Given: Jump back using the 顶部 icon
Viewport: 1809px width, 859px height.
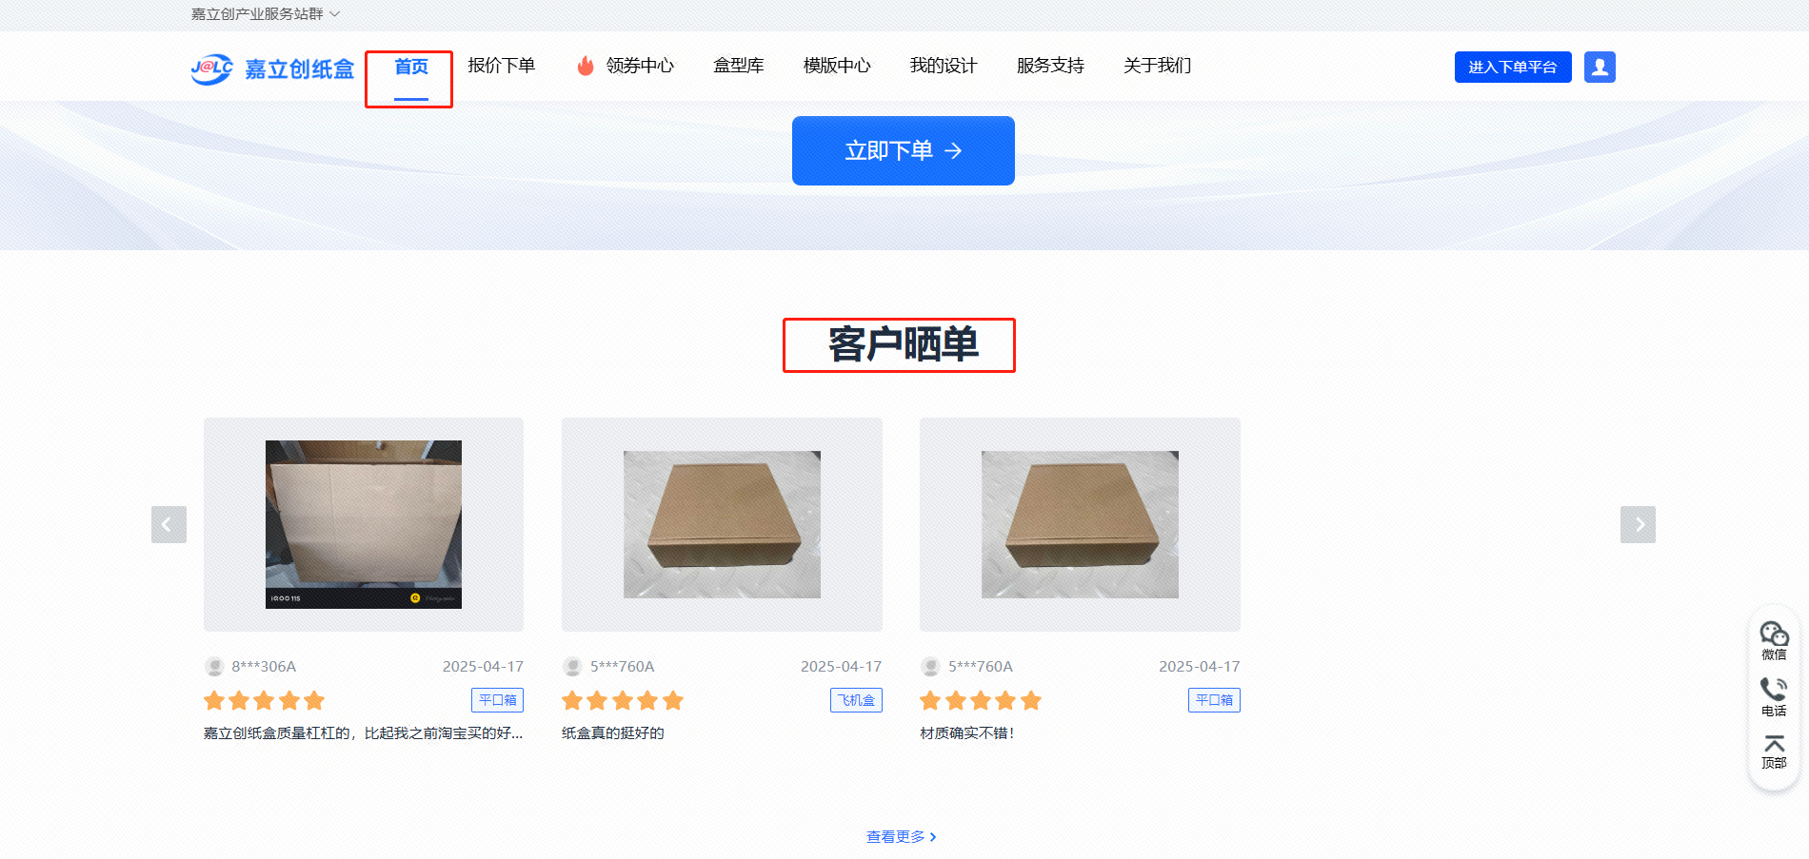Looking at the screenshot, I should [x=1774, y=751].
